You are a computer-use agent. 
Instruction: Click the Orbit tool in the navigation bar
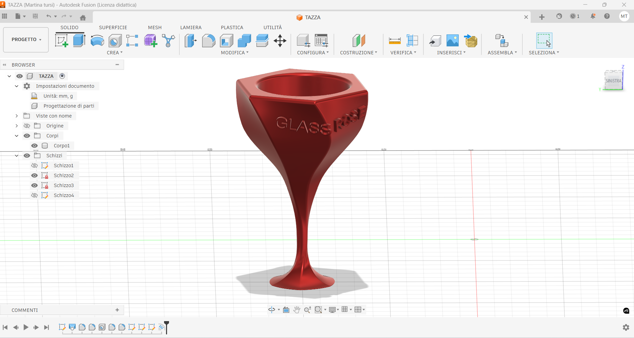click(x=272, y=310)
